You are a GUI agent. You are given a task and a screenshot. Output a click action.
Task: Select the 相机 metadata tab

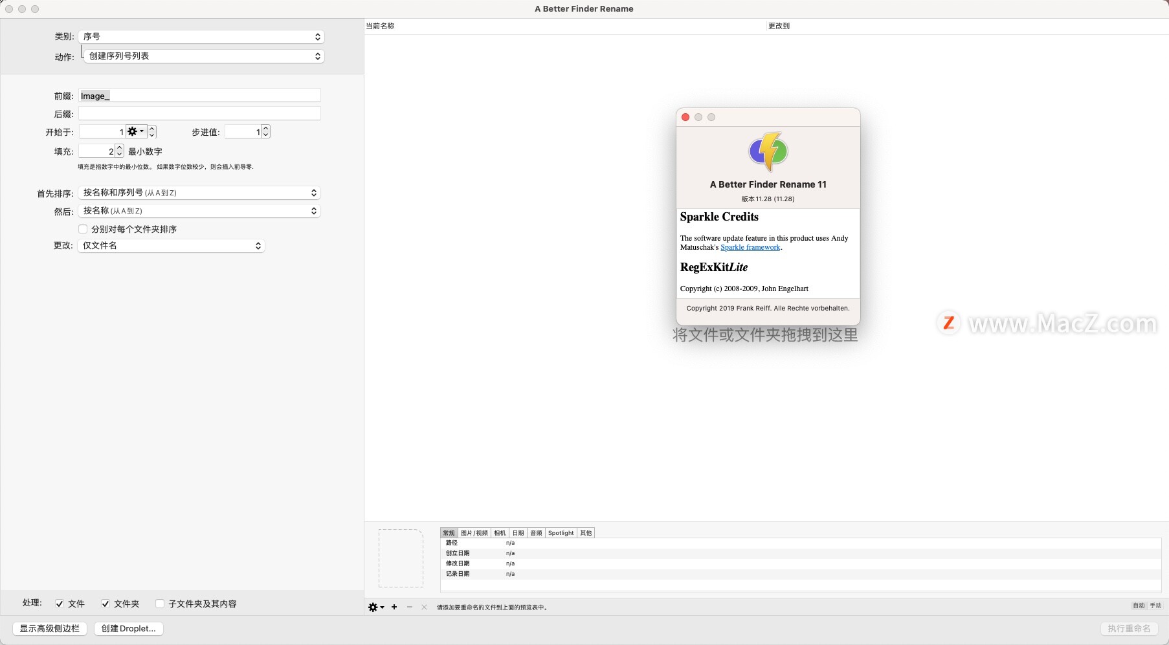pos(500,533)
